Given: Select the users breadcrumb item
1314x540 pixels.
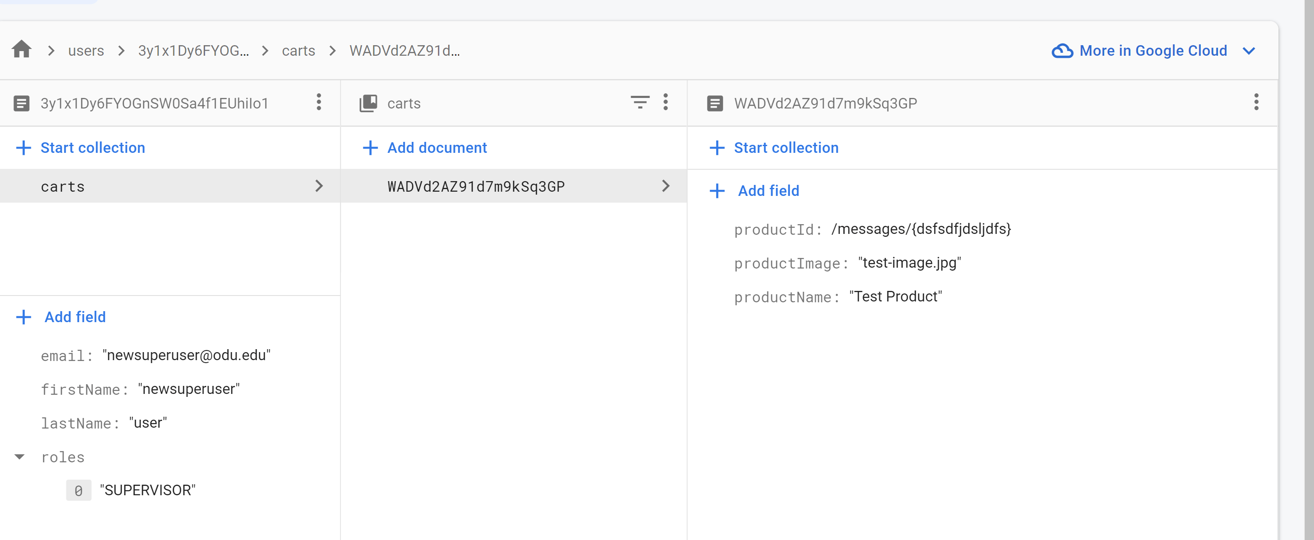Looking at the screenshot, I should (x=86, y=50).
